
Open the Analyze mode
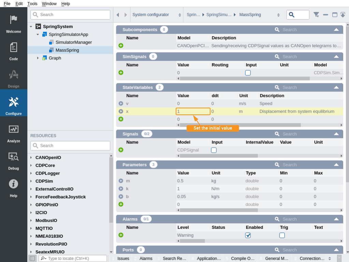[14, 133]
